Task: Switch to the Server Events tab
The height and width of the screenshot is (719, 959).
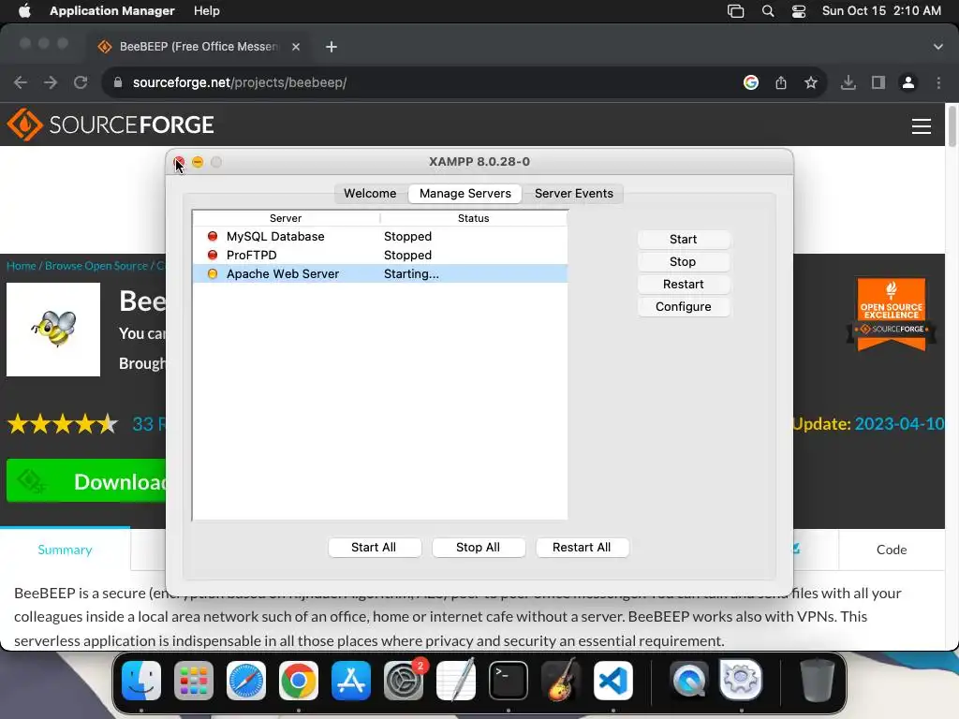Action: [x=574, y=193]
